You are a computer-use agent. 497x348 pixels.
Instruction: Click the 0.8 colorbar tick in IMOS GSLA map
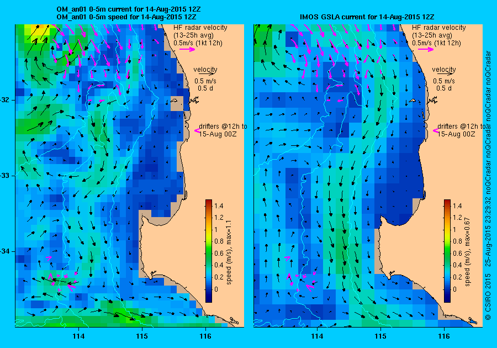(457, 241)
